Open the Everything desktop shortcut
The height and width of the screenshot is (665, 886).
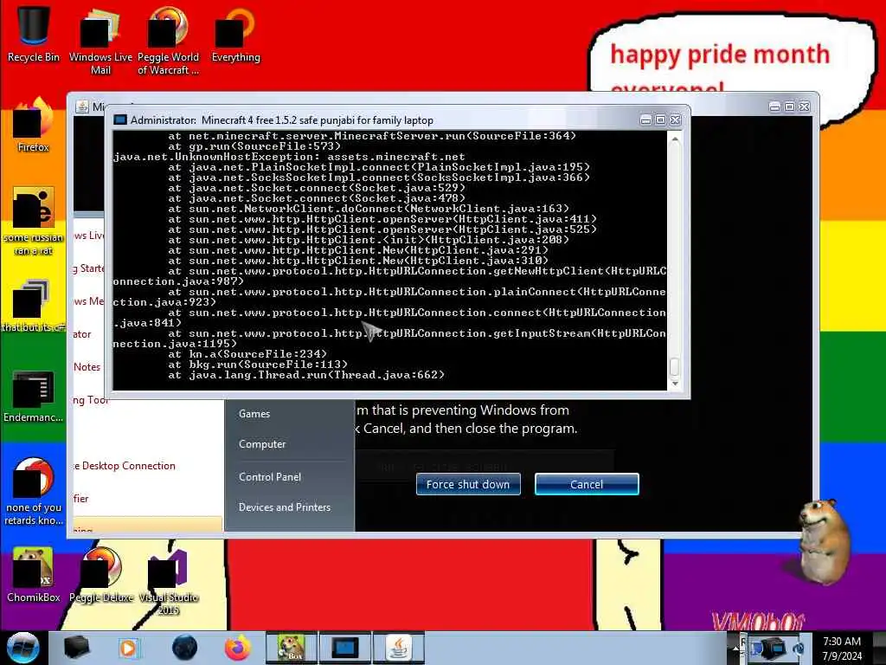pyautogui.click(x=235, y=34)
